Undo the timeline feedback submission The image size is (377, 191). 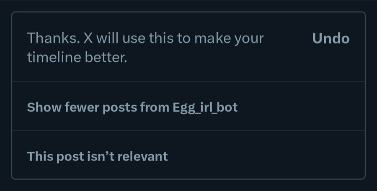(331, 39)
